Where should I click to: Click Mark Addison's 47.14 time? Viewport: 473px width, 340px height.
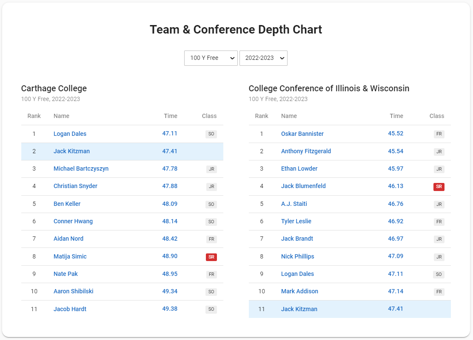point(396,292)
